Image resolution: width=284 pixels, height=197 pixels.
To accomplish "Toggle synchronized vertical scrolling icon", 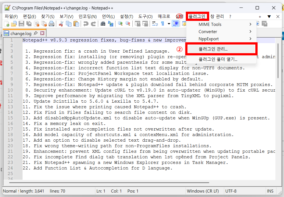I will 137,24.
